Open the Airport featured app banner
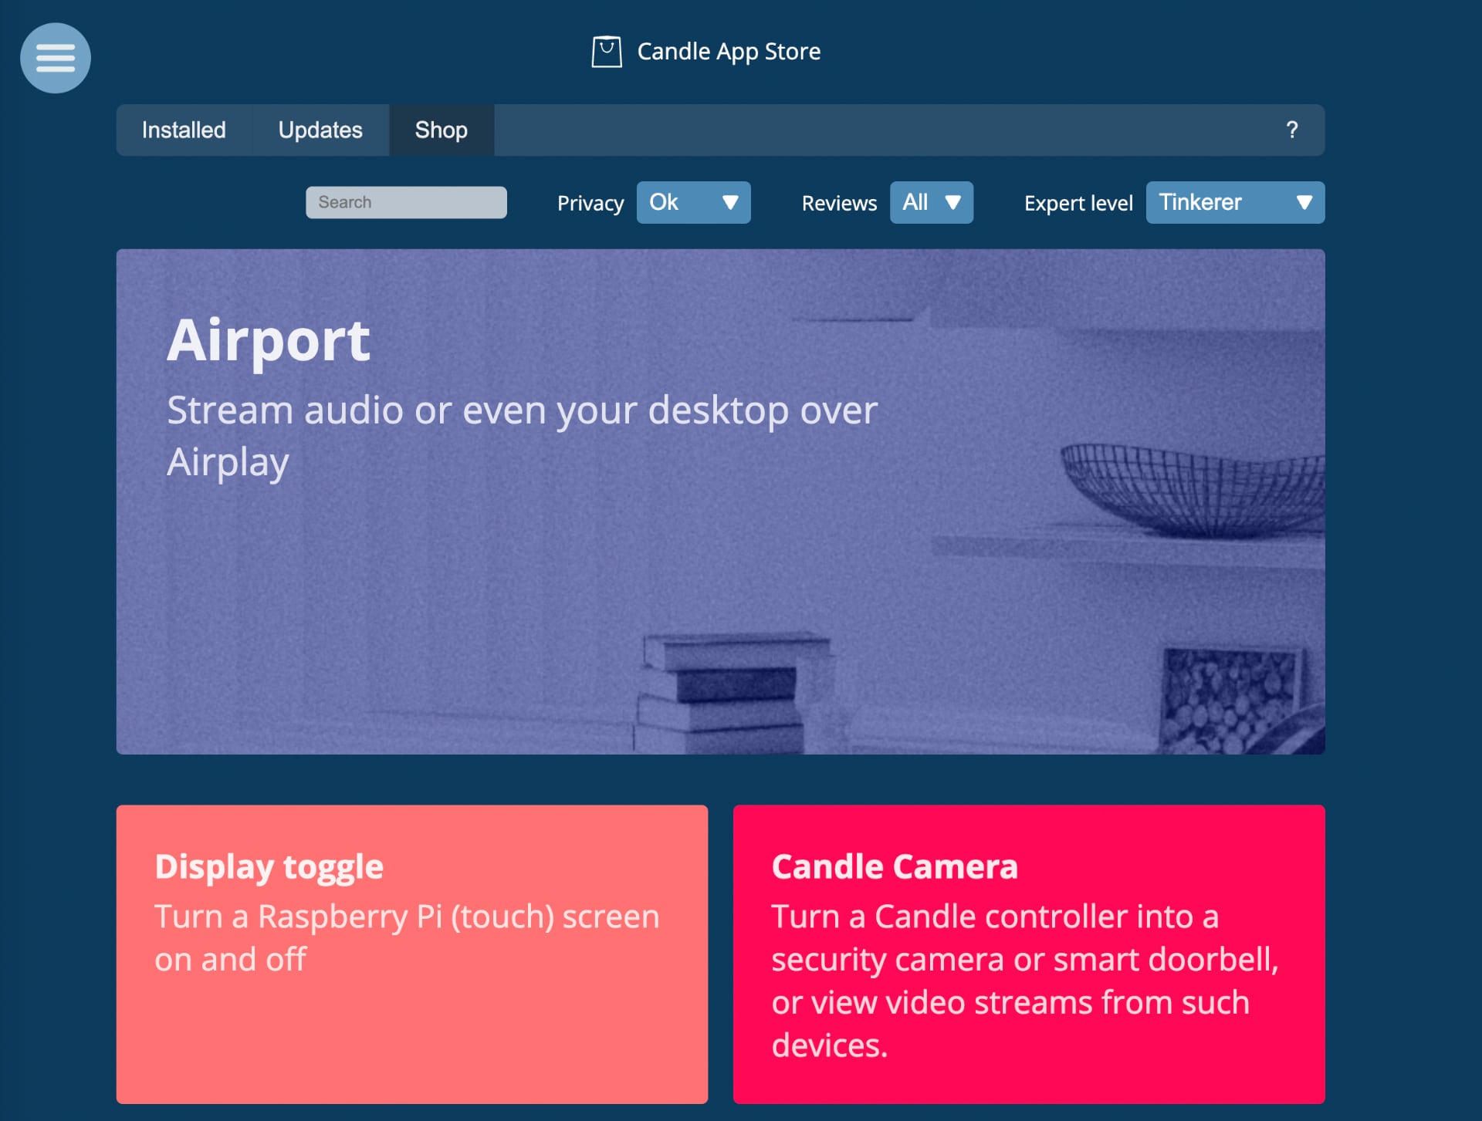The image size is (1482, 1121). (720, 501)
